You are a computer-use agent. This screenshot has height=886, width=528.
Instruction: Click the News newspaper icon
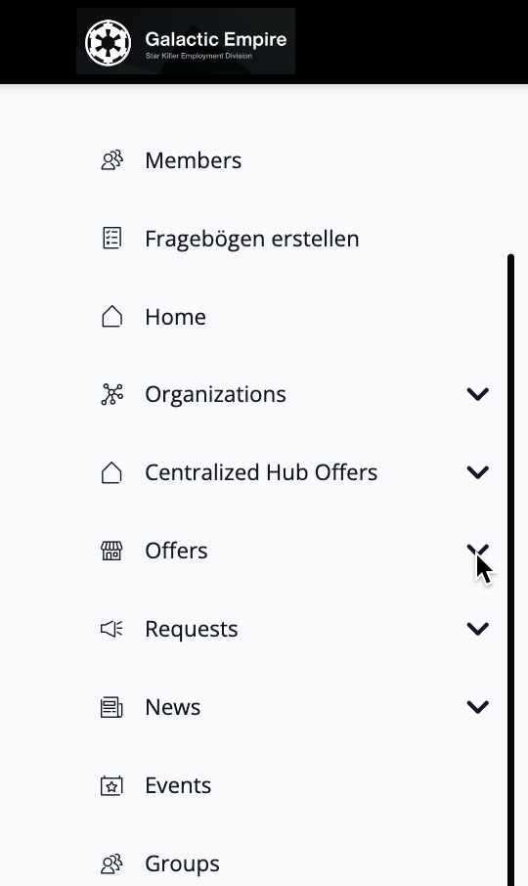tap(111, 707)
